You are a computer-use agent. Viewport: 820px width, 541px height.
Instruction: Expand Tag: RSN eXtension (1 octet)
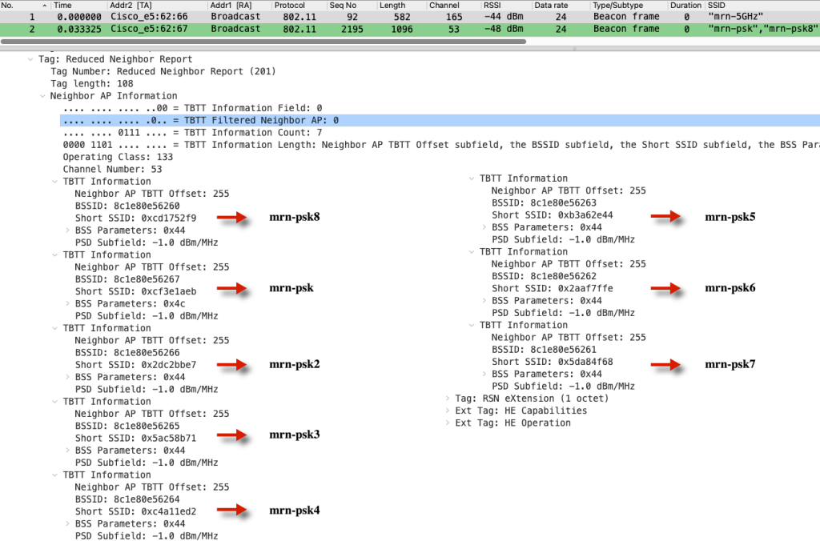[x=448, y=399]
